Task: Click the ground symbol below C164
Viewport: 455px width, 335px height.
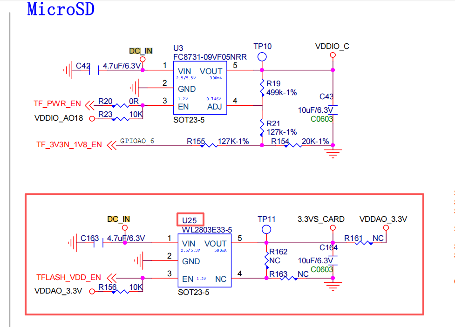Action: [x=333, y=286]
